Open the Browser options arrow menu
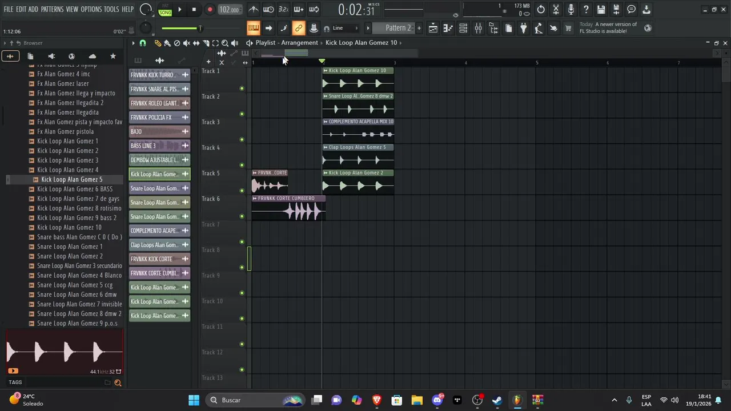This screenshot has width=731, height=411. 5,43
